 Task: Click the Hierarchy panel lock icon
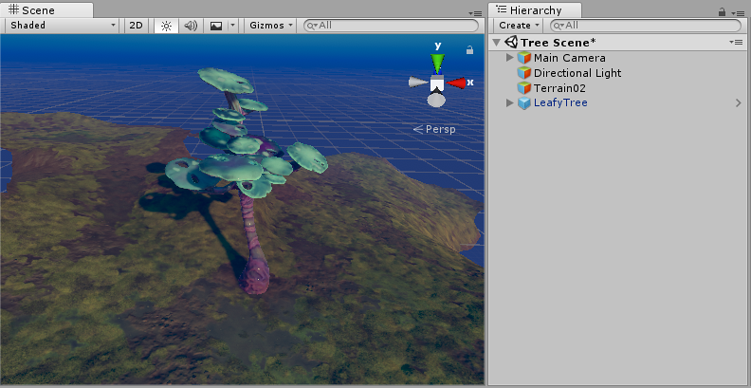(723, 11)
